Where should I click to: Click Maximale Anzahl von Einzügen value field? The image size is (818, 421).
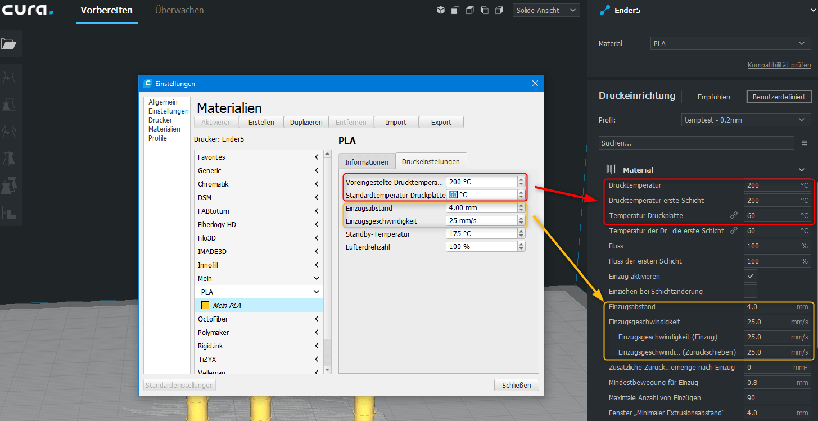pos(776,398)
